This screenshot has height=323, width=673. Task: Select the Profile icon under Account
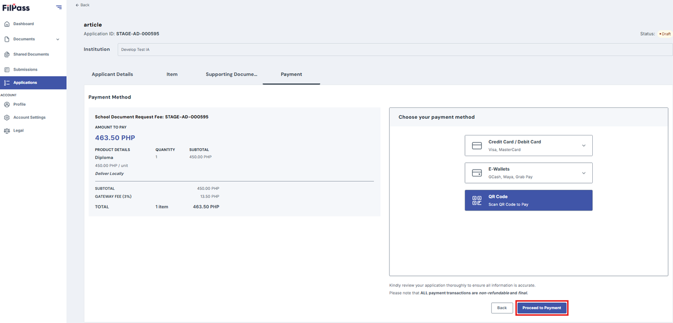coord(7,104)
